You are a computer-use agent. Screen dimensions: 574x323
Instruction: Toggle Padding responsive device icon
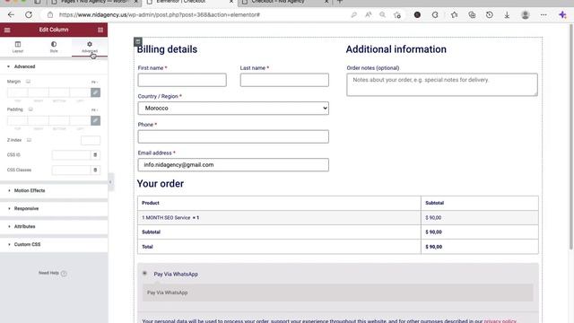pyautogui.click(x=30, y=109)
